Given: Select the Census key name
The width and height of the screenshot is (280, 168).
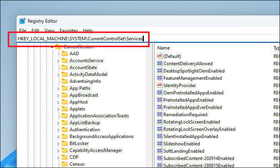Looking at the screenshot, I should tap(77, 164).
